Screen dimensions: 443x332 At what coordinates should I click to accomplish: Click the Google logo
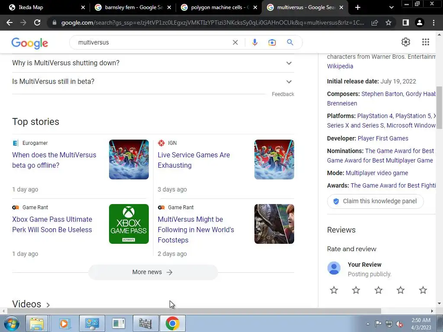point(30,43)
